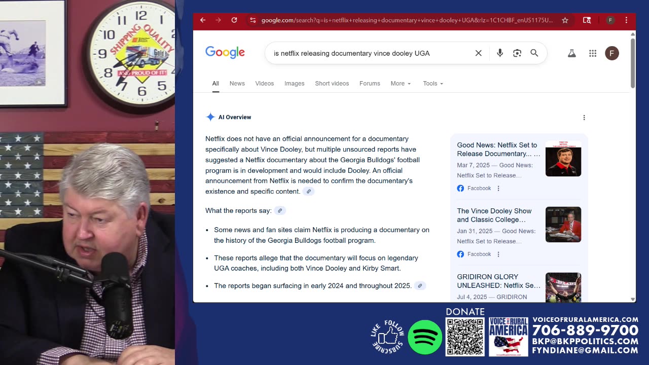Open 'GRIDIRON GLORY UNLEASHED' result

[x=498, y=281]
